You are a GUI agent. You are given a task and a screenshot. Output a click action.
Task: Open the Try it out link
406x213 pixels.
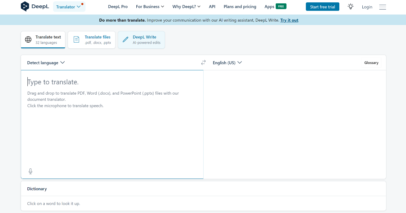point(289,20)
